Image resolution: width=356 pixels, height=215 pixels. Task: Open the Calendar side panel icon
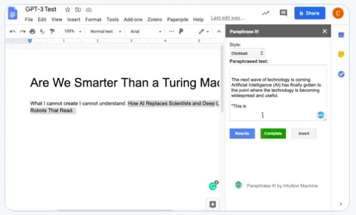[341, 35]
